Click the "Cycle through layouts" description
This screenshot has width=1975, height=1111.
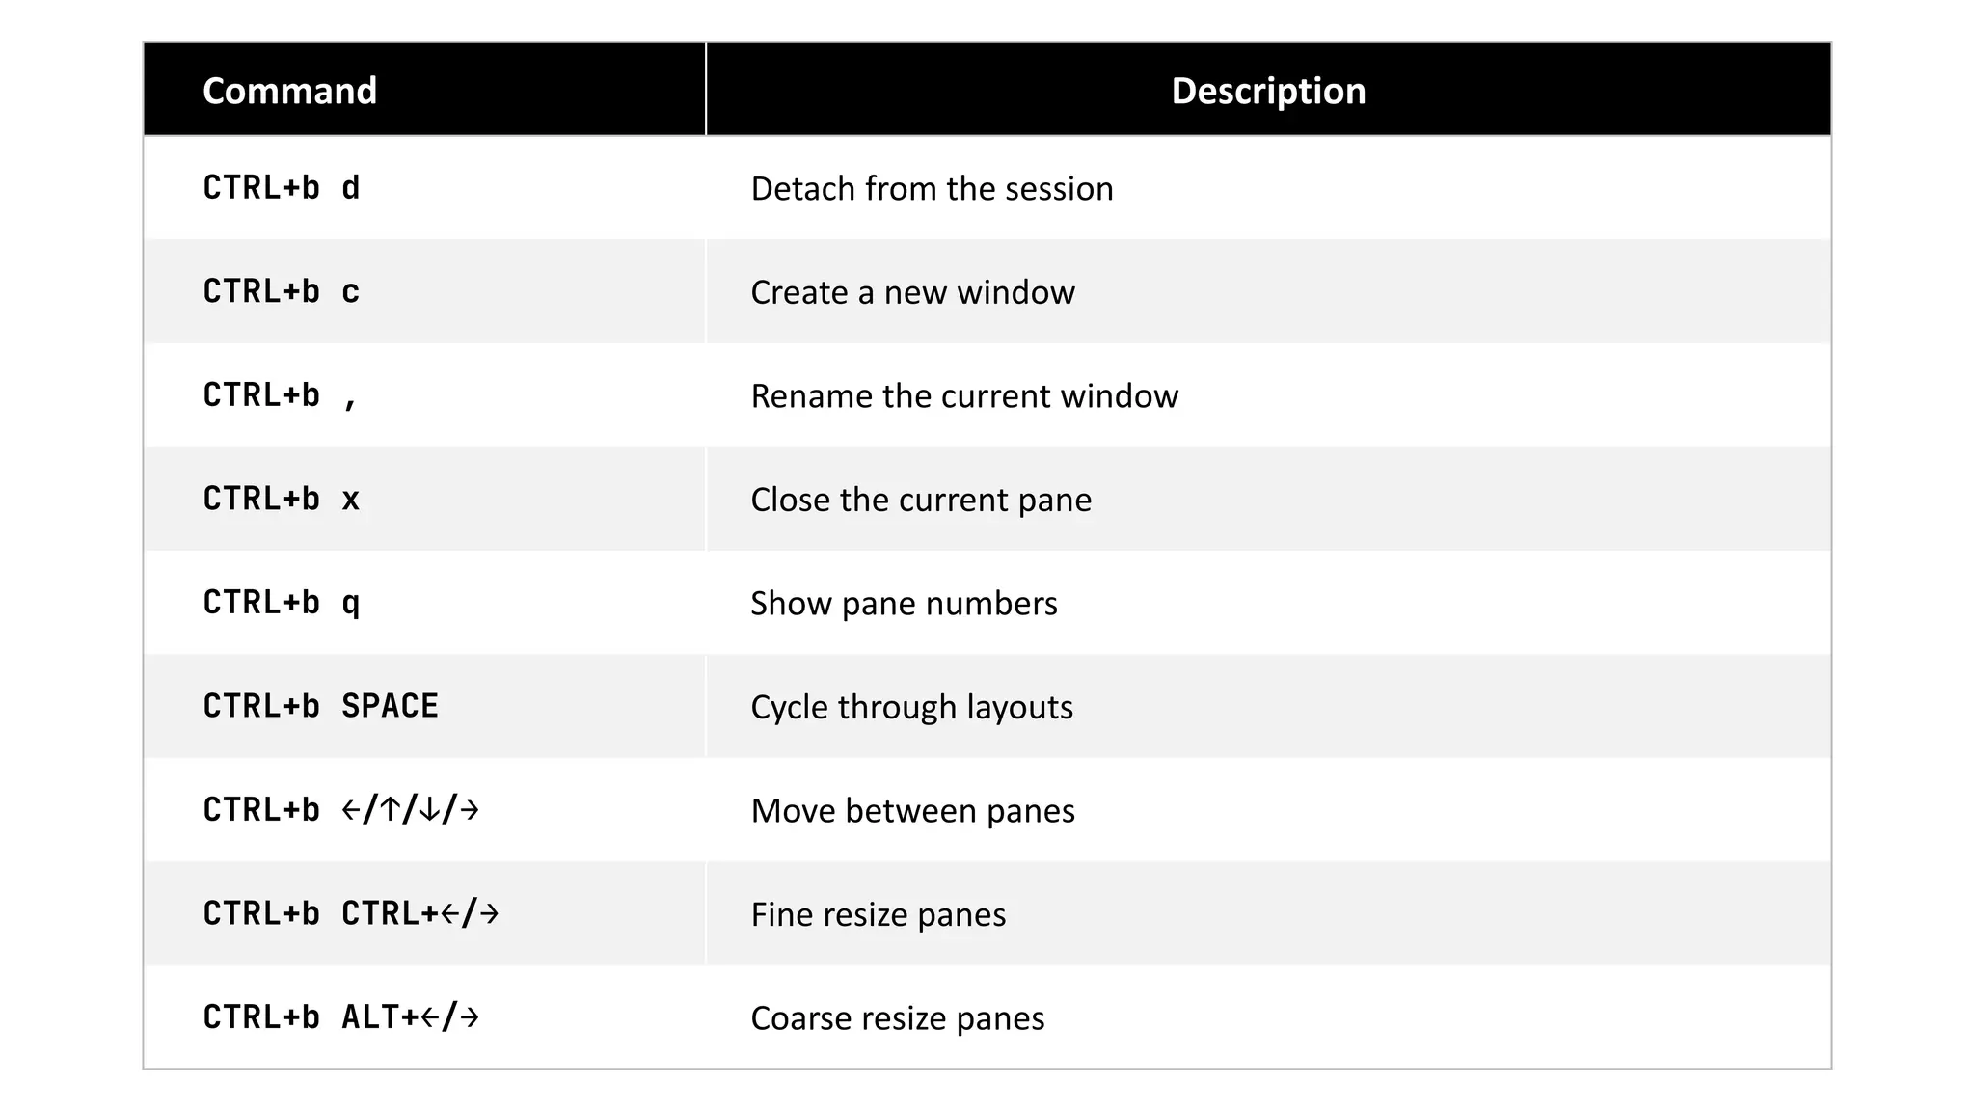911,707
